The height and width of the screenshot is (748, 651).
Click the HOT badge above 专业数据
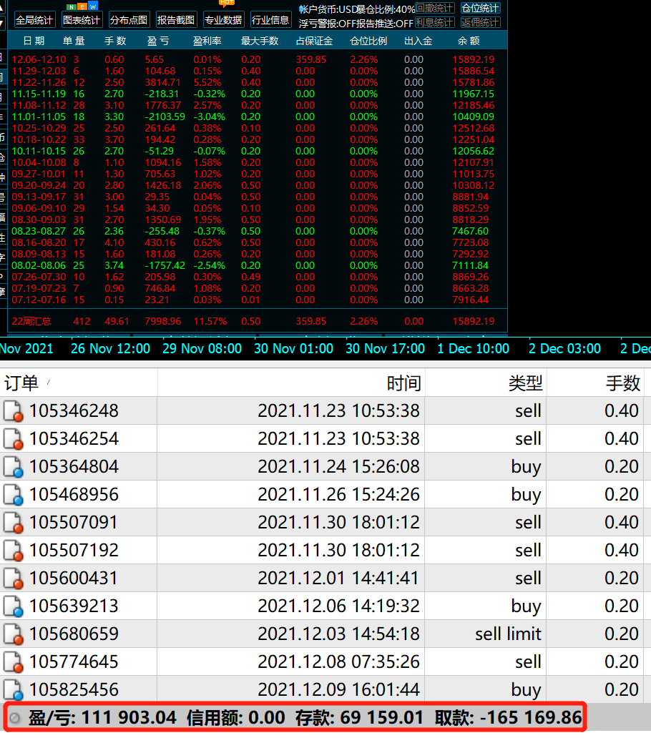(227, 3)
